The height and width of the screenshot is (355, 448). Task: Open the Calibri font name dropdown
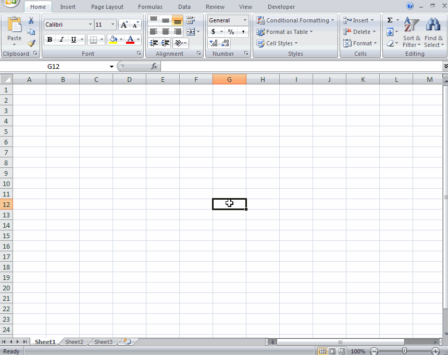click(90, 25)
